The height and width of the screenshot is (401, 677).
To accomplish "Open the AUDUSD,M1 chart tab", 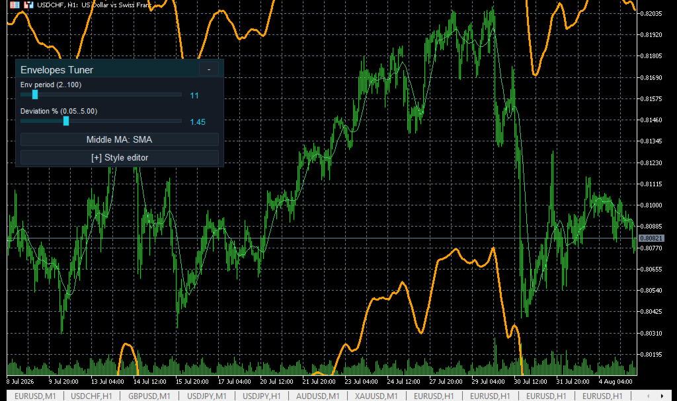I will [318, 396].
